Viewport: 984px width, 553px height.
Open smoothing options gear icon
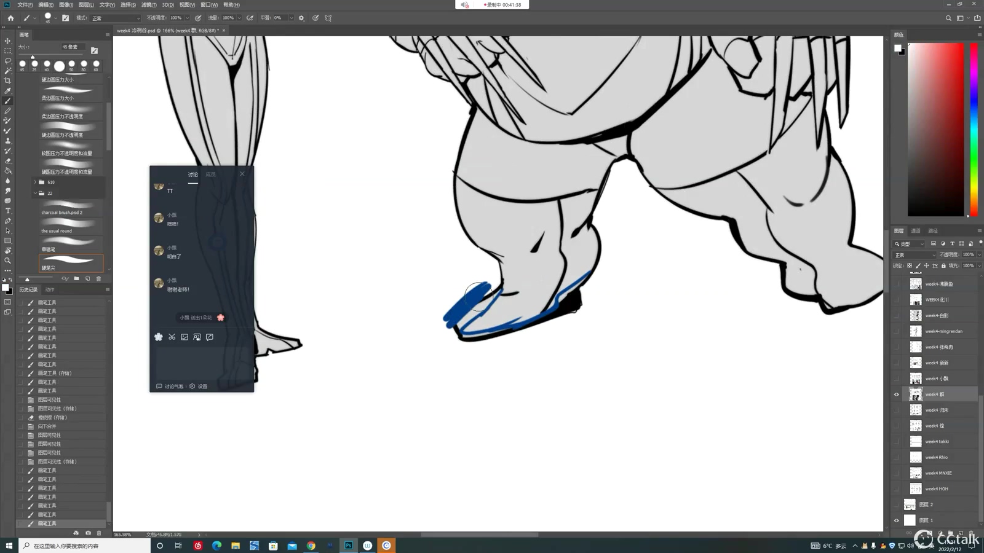(x=301, y=18)
